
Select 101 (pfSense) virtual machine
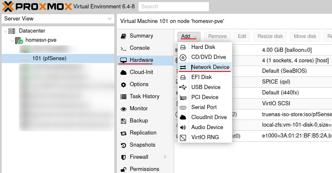click(x=58, y=59)
